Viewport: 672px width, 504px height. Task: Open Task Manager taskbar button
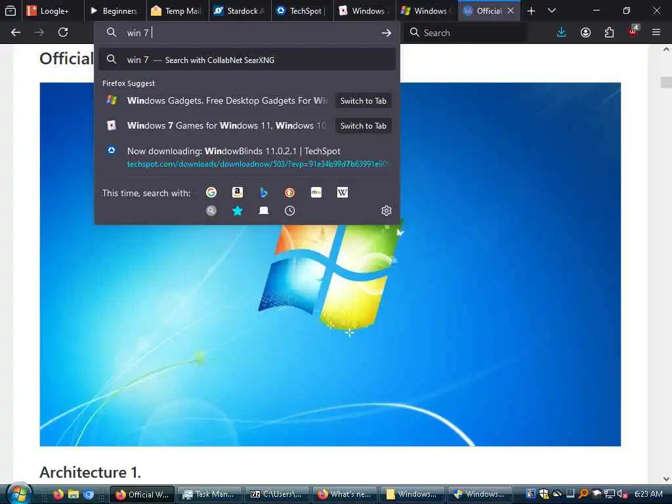click(209, 494)
